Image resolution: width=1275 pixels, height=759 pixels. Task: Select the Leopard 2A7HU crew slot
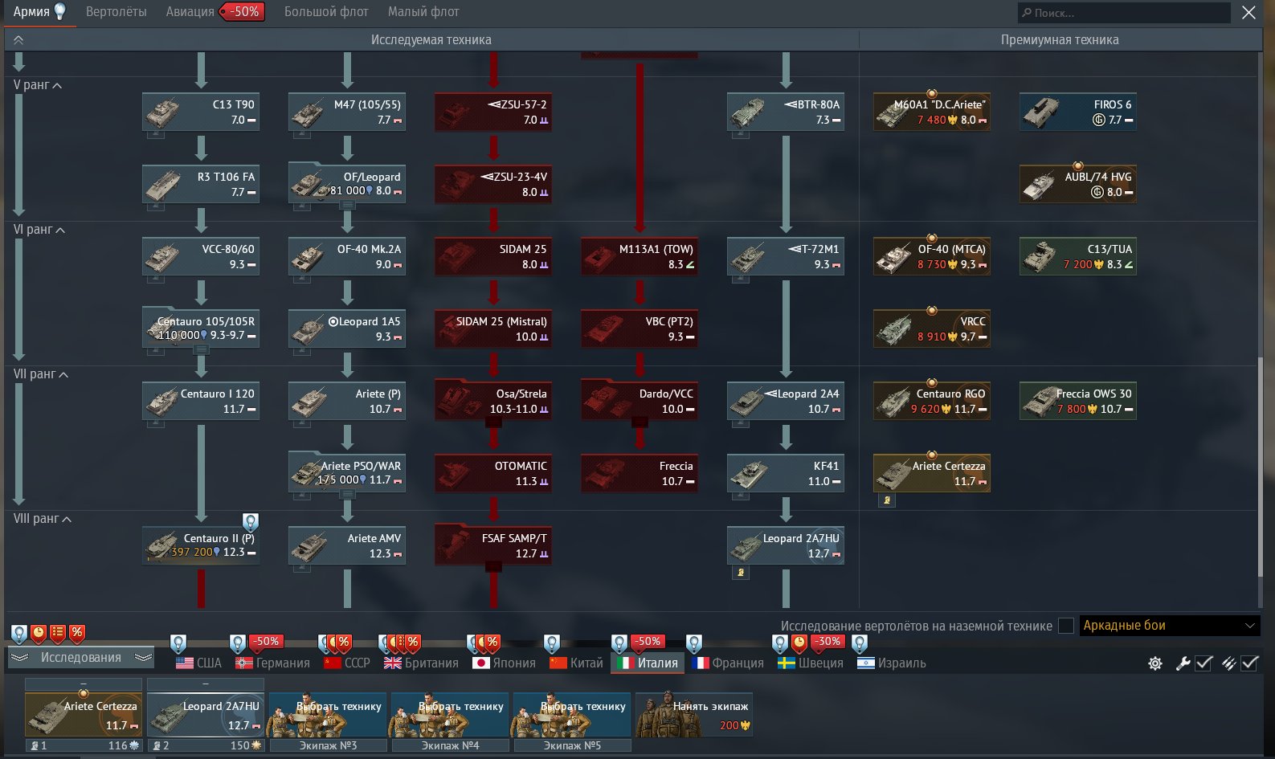tap(206, 715)
